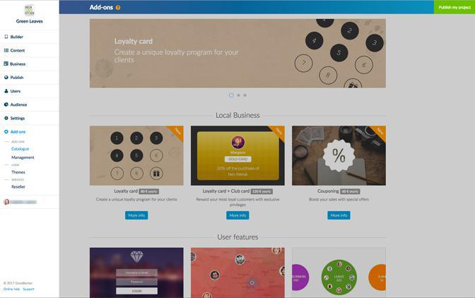Open the Management submenu item

click(23, 157)
